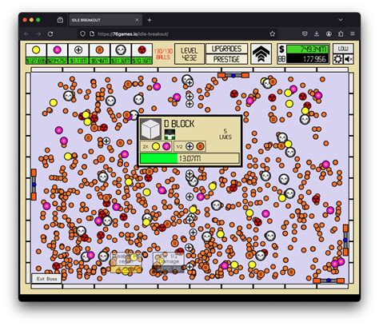Click the paddle on the top wall

tap(233, 75)
